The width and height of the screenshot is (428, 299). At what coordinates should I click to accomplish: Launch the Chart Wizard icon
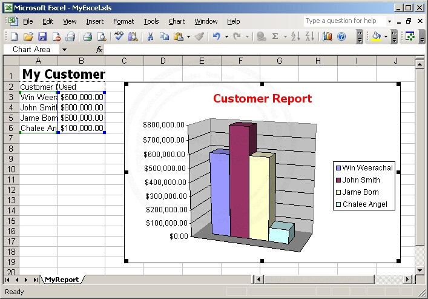(x=327, y=36)
